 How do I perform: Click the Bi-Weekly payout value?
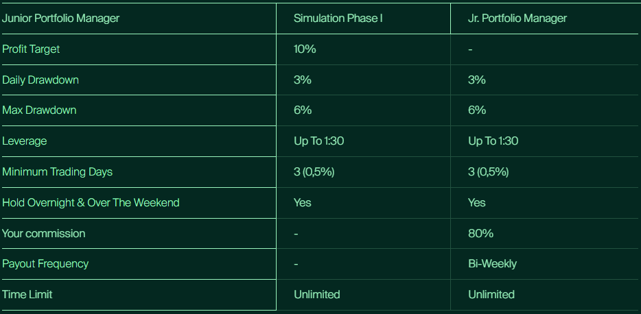point(492,263)
